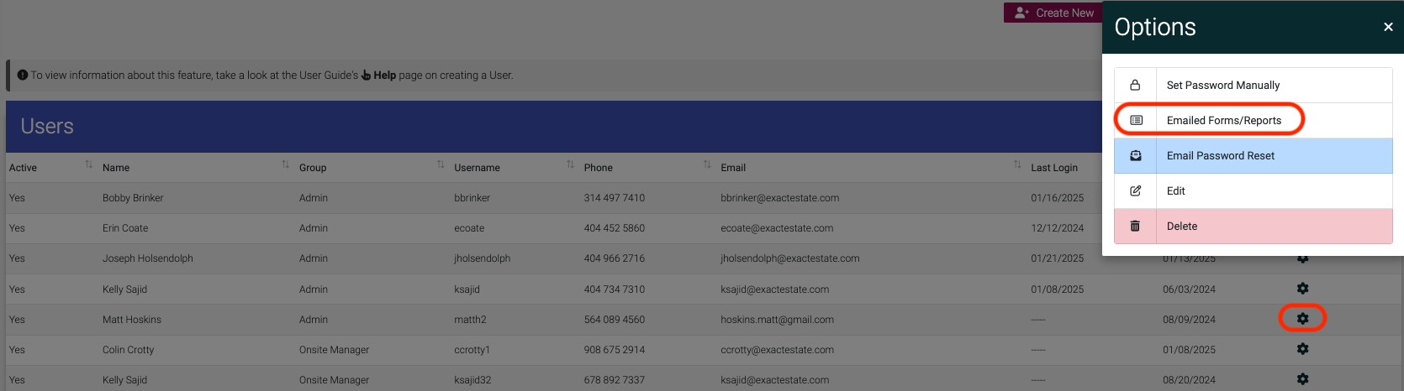1404x391 pixels.
Task: Sort by Username column arrows
Action: (570, 164)
